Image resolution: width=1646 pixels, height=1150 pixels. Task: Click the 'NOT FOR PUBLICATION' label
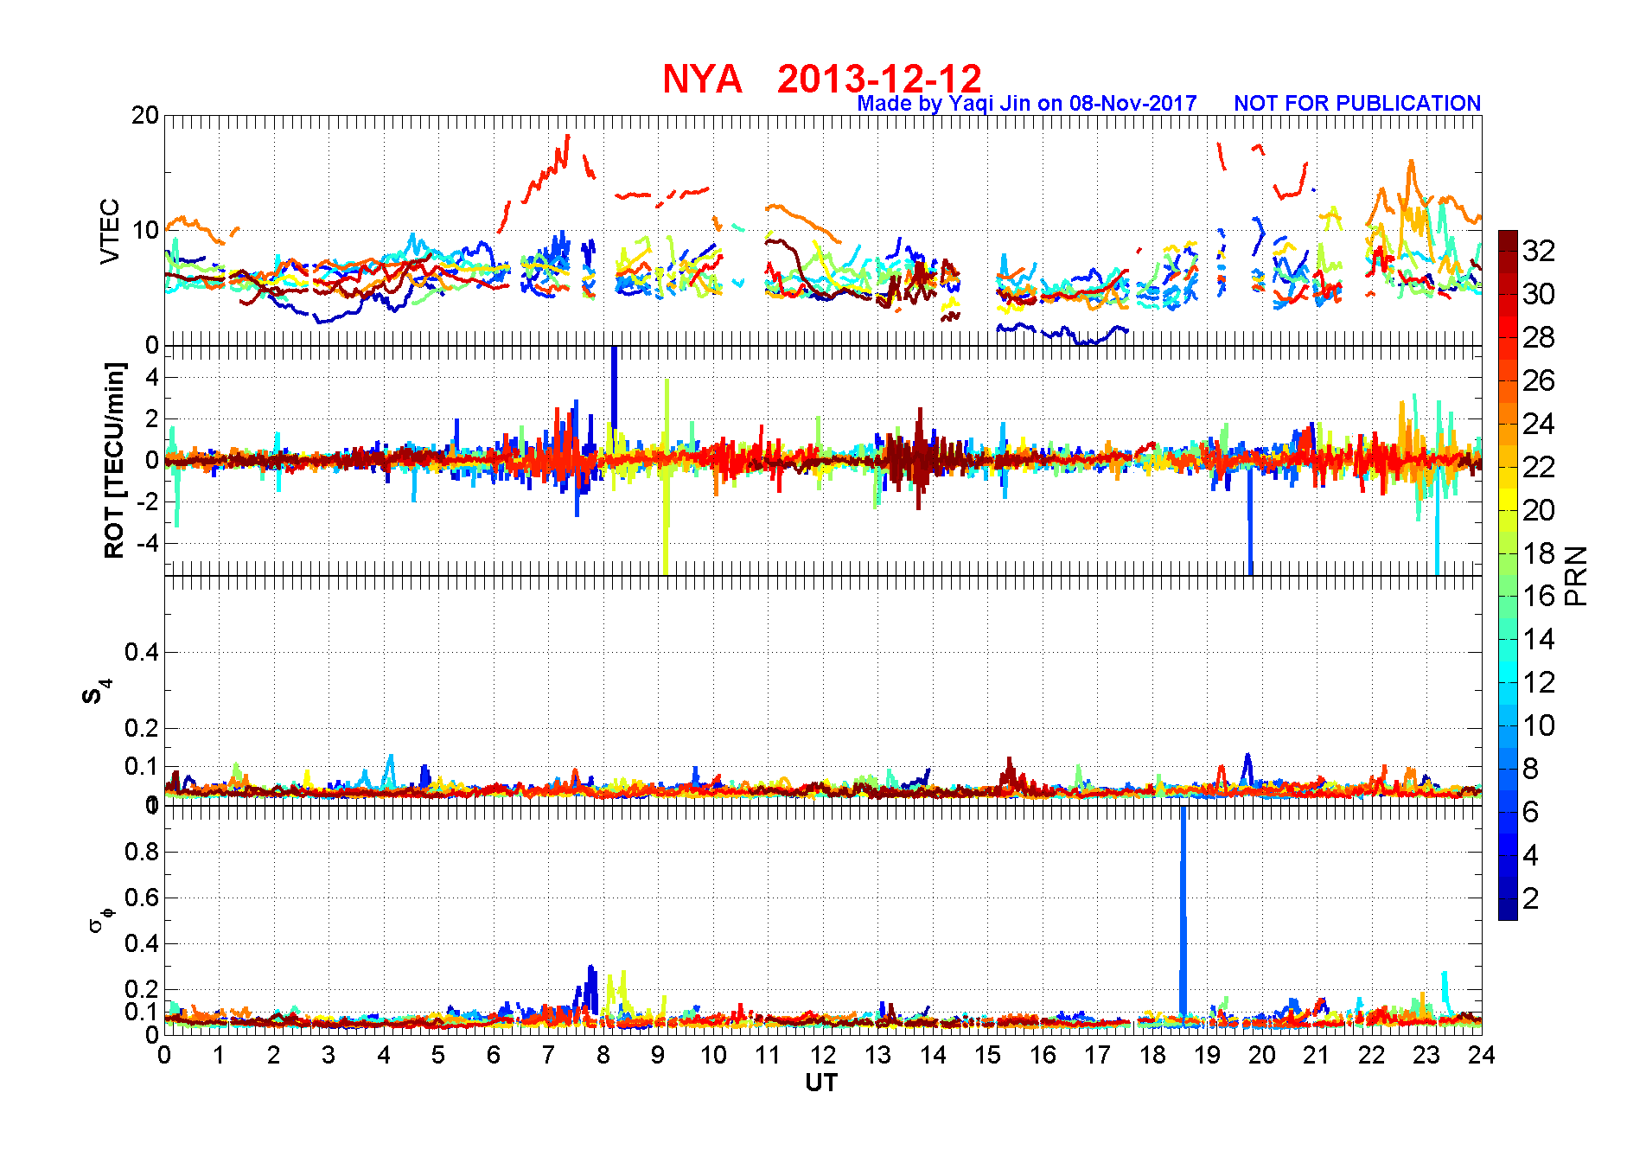click(x=1357, y=104)
